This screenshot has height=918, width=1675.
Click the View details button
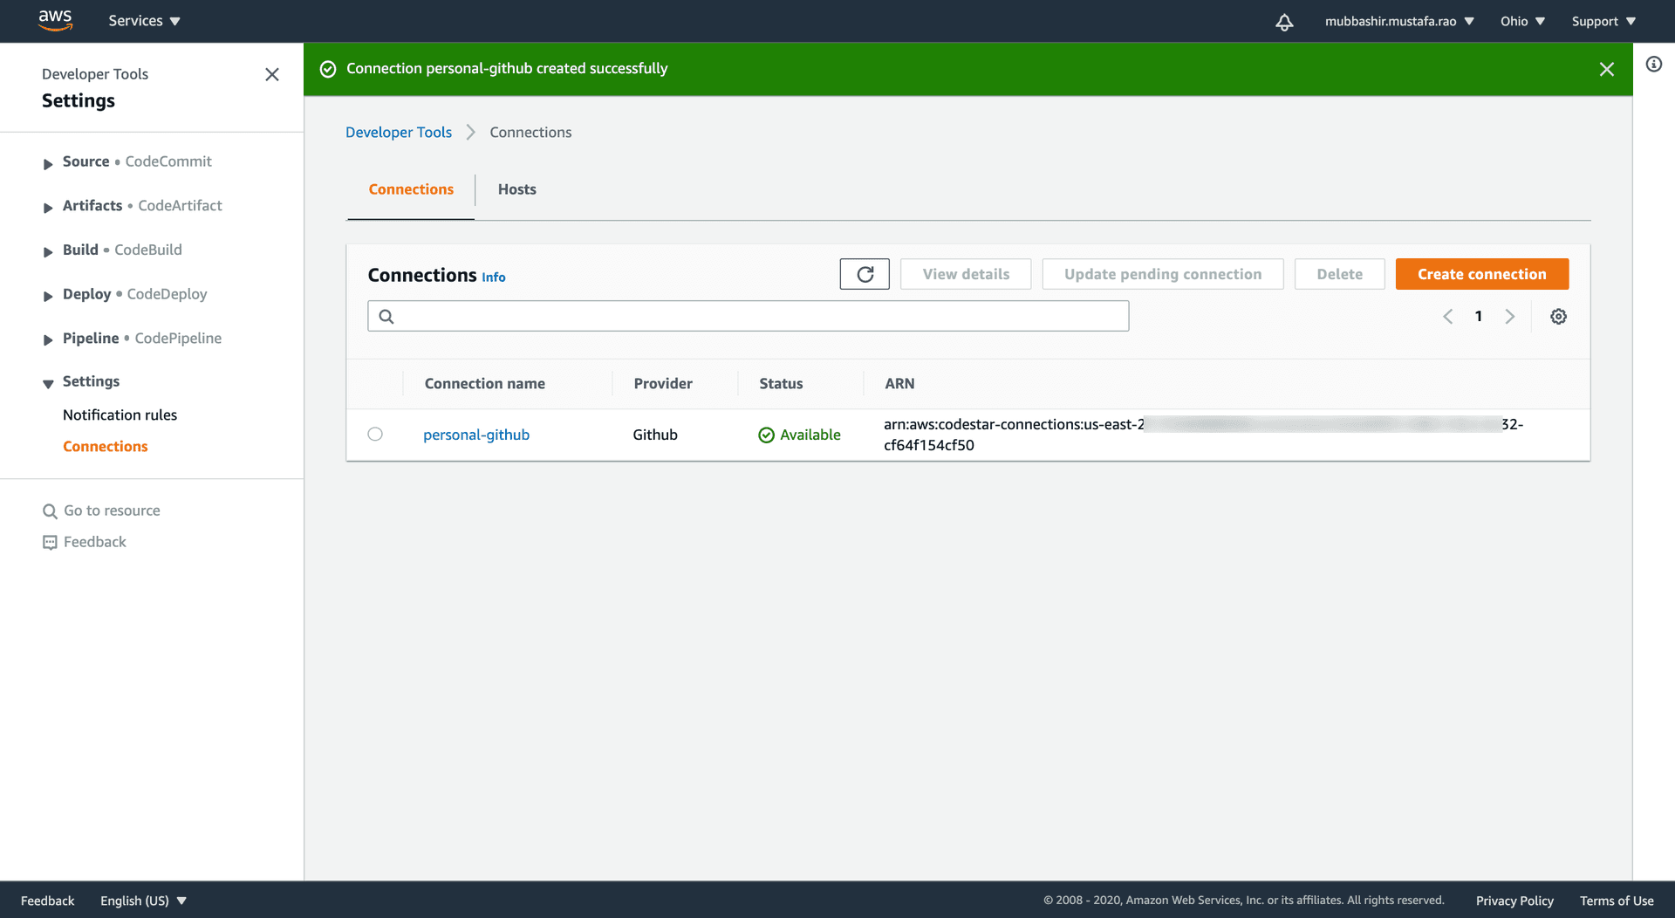tap(966, 274)
